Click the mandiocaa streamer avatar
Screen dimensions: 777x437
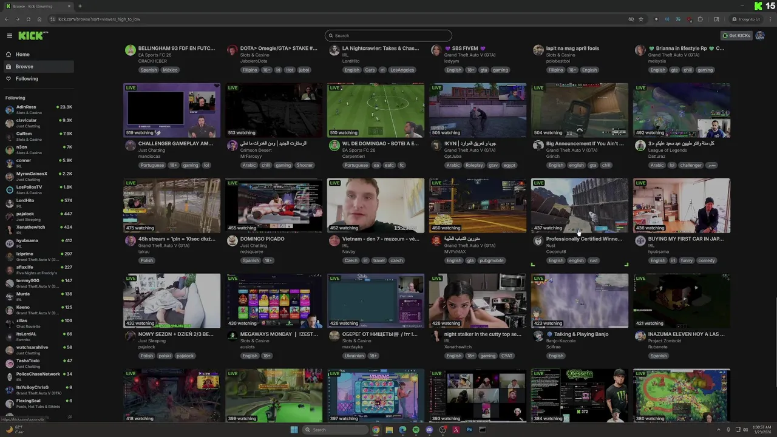pos(131,146)
